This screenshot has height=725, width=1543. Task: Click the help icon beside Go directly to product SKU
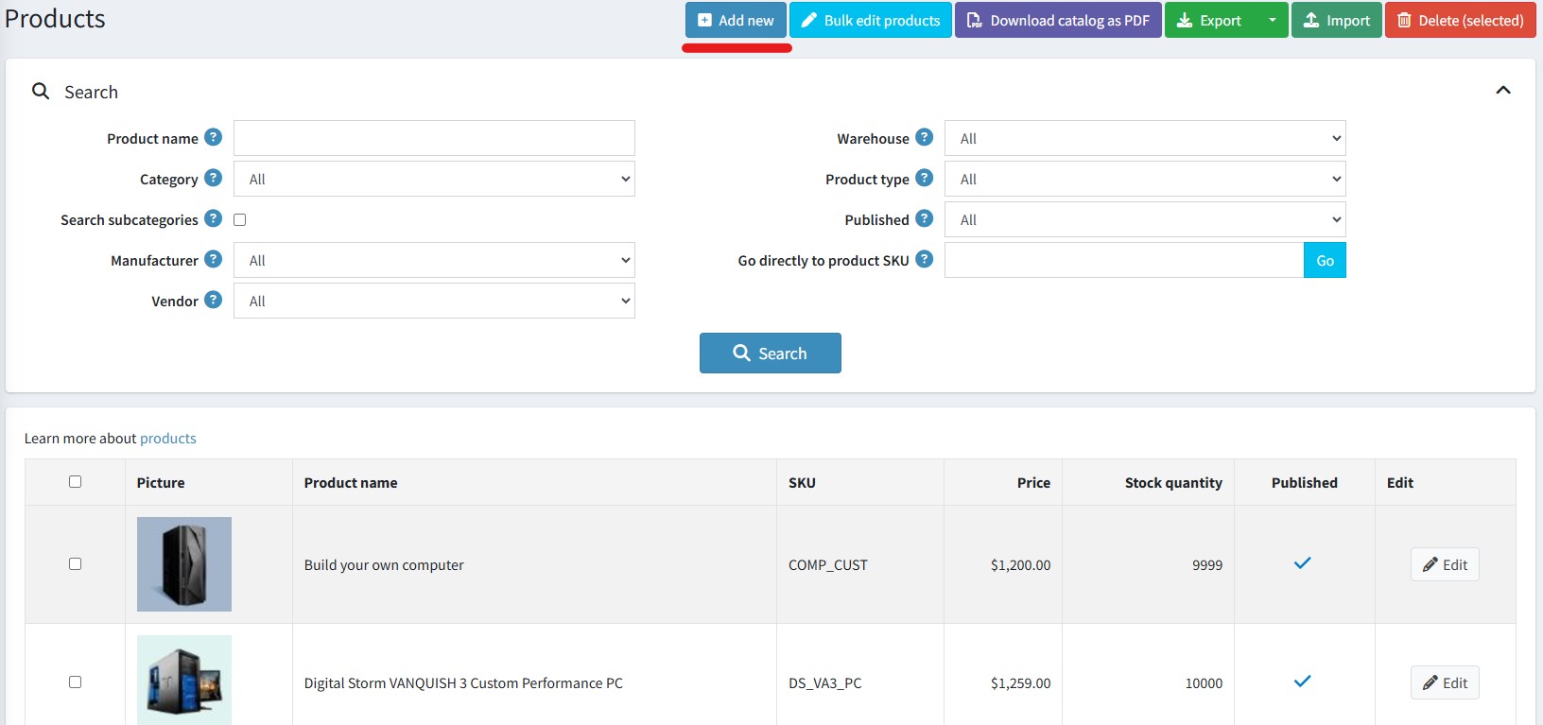(925, 260)
